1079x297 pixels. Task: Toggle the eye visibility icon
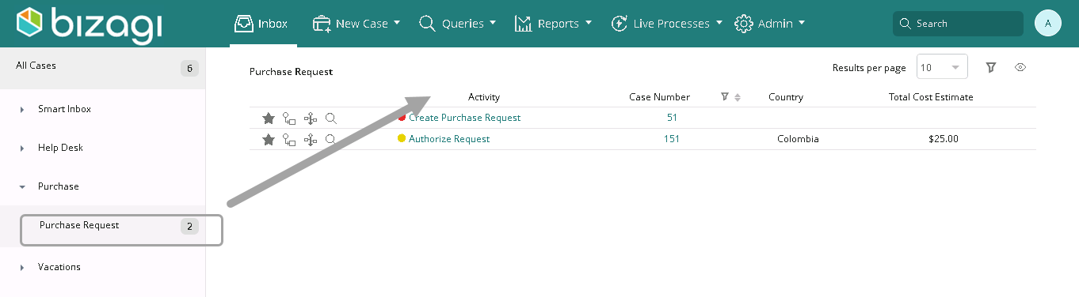point(1021,68)
